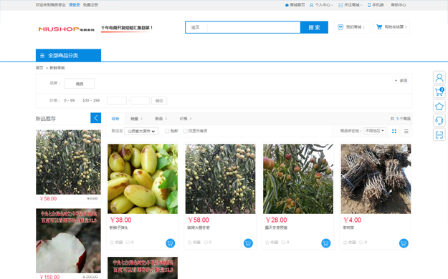
Task: Expand the 个人中心 dropdown in top bar
Action: pos(321,5)
